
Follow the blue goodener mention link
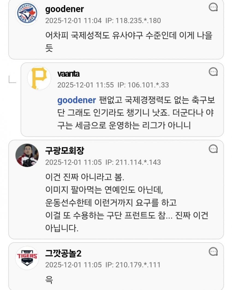[76, 100]
